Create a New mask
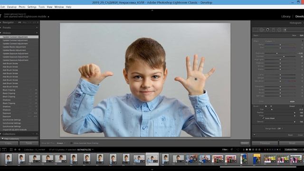304x171 pixels. point(294,36)
